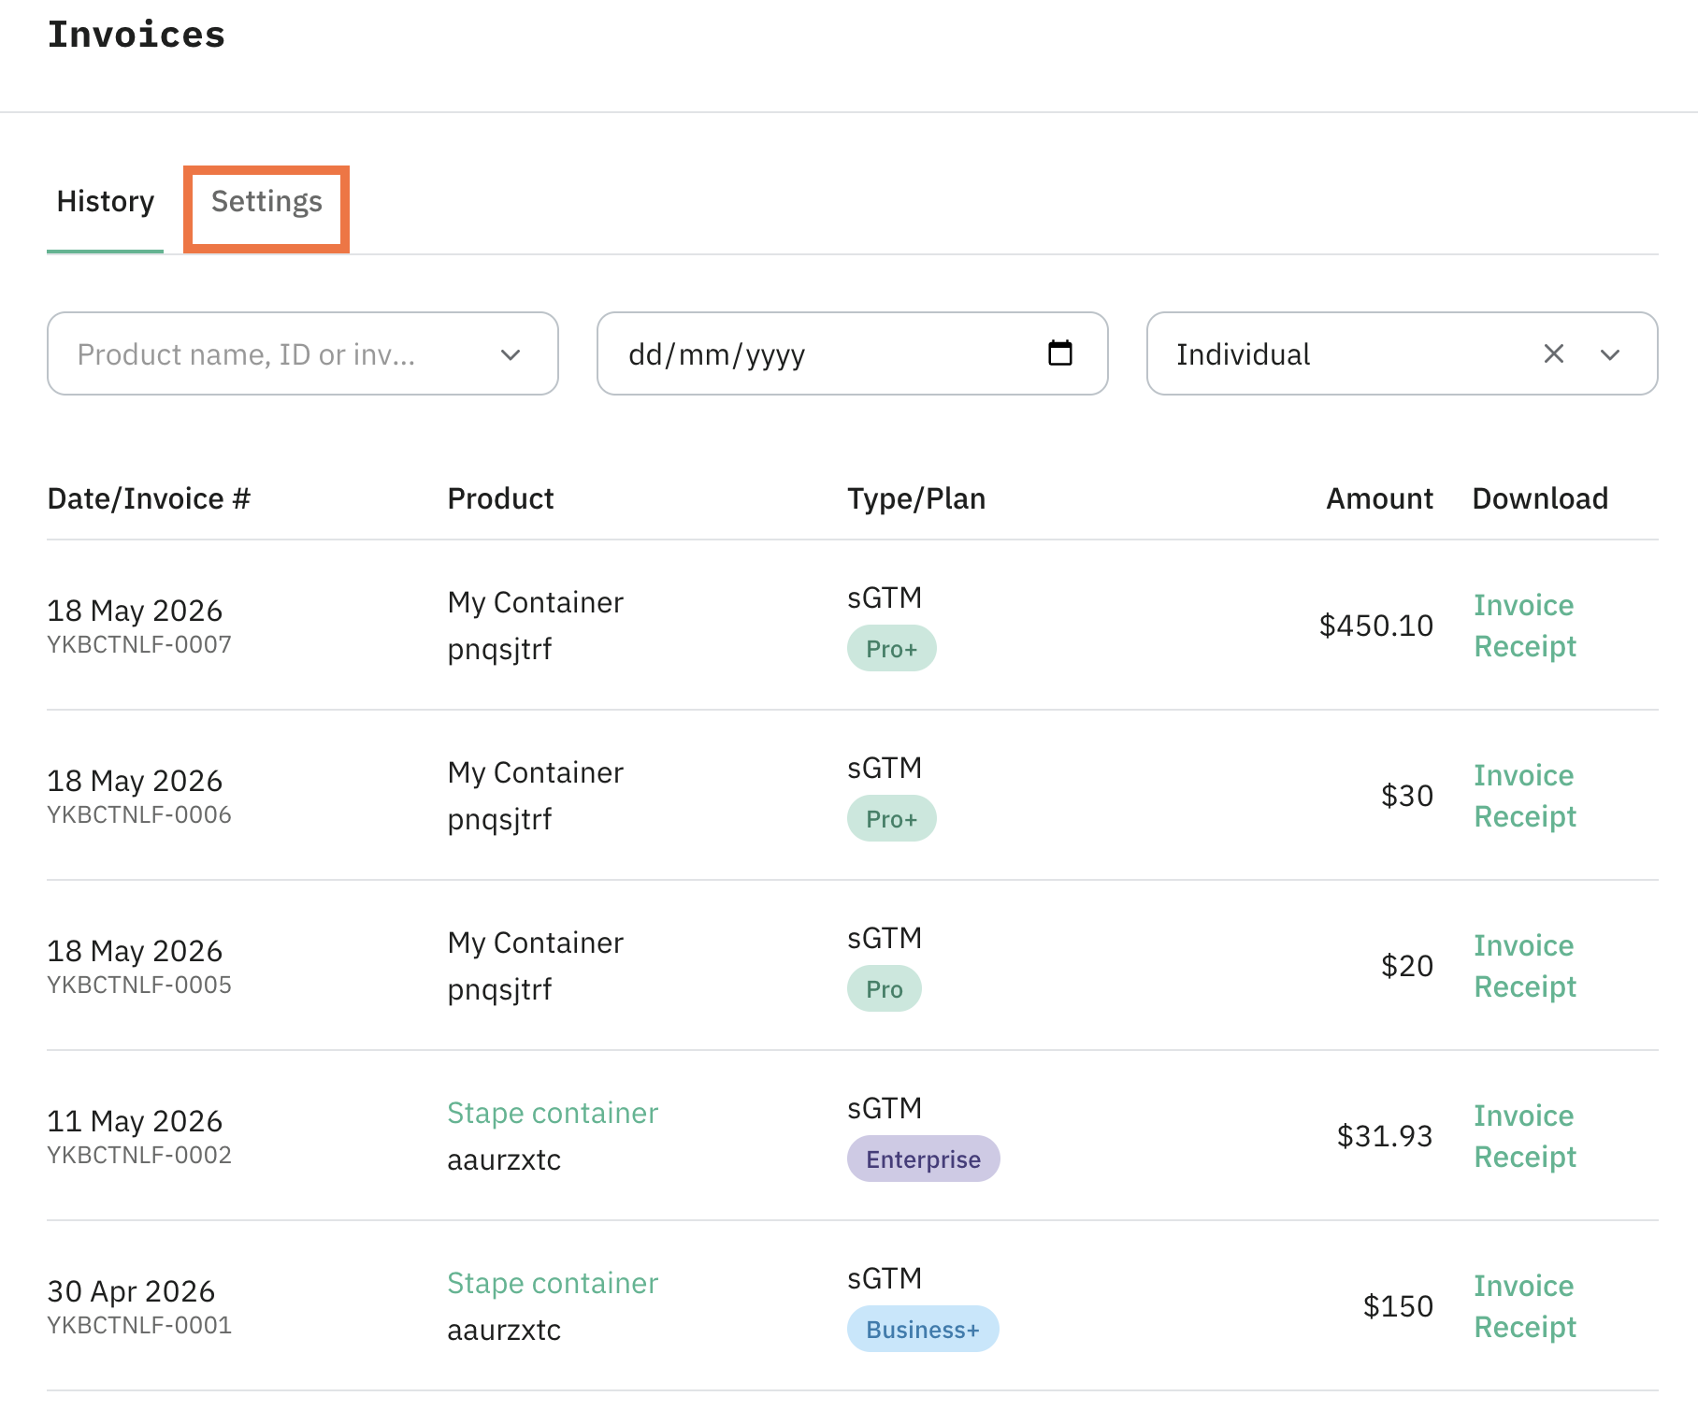Image resolution: width=1698 pixels, height=1425 pixels.
Task: Open the product name search dropdown
Action: tap(303, 354)
